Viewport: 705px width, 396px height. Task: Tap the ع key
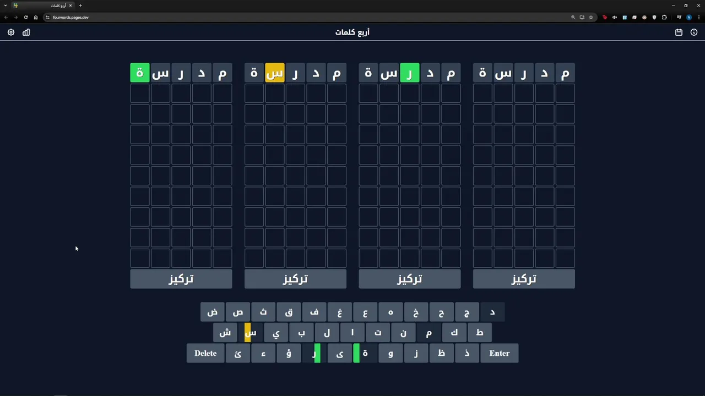pyautogui.click(x=365, y=312)
